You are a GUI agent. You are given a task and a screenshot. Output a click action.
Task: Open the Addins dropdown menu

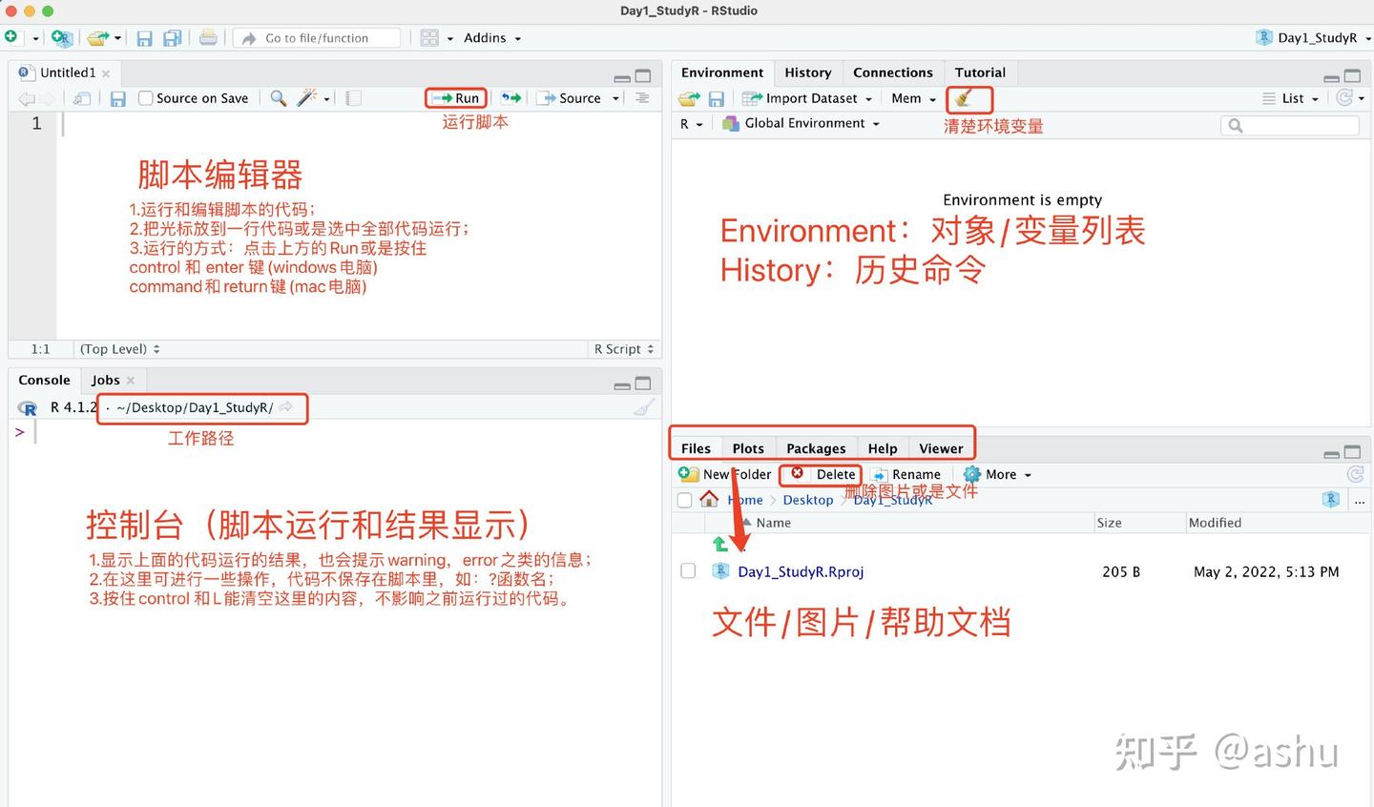click(492, 38)
